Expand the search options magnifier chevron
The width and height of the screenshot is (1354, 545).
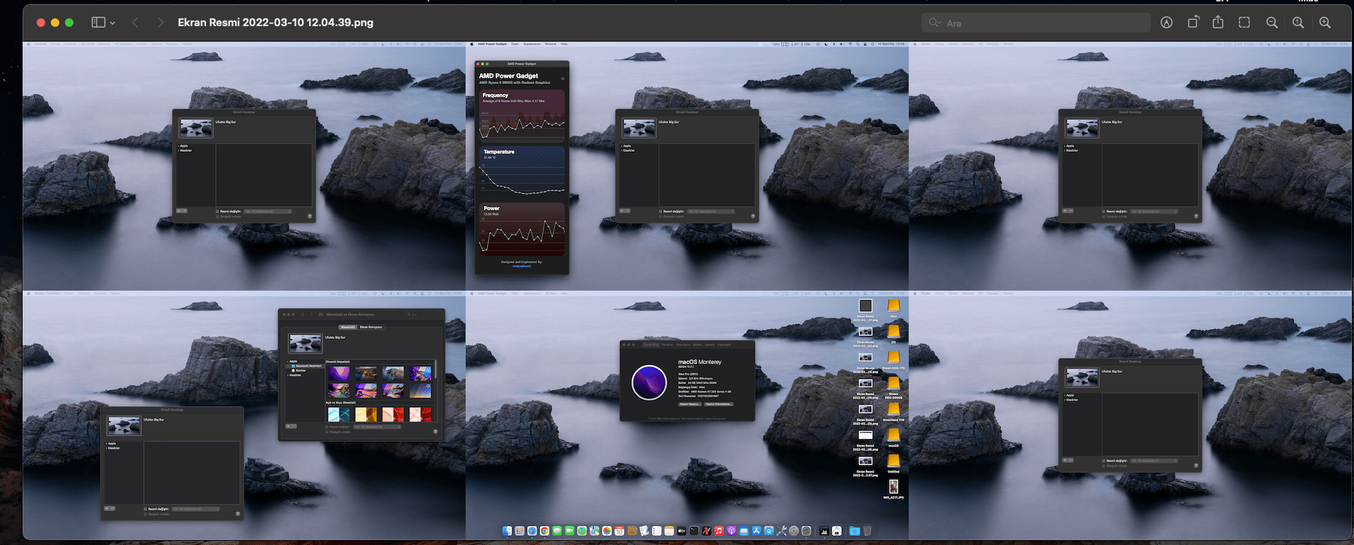(x=936, y=23)
